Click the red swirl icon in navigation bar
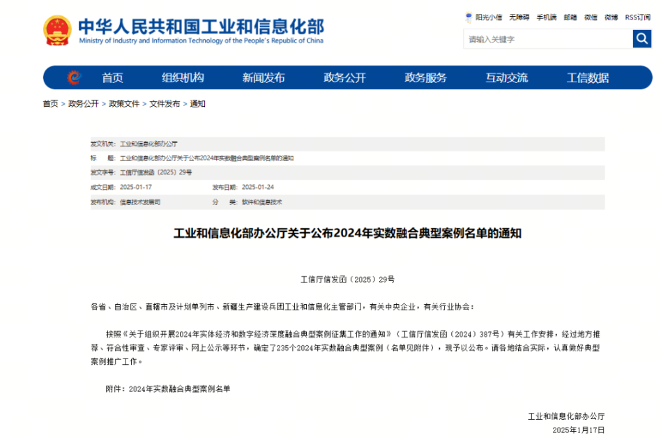The image size is (661, 438). click(74, 77)
